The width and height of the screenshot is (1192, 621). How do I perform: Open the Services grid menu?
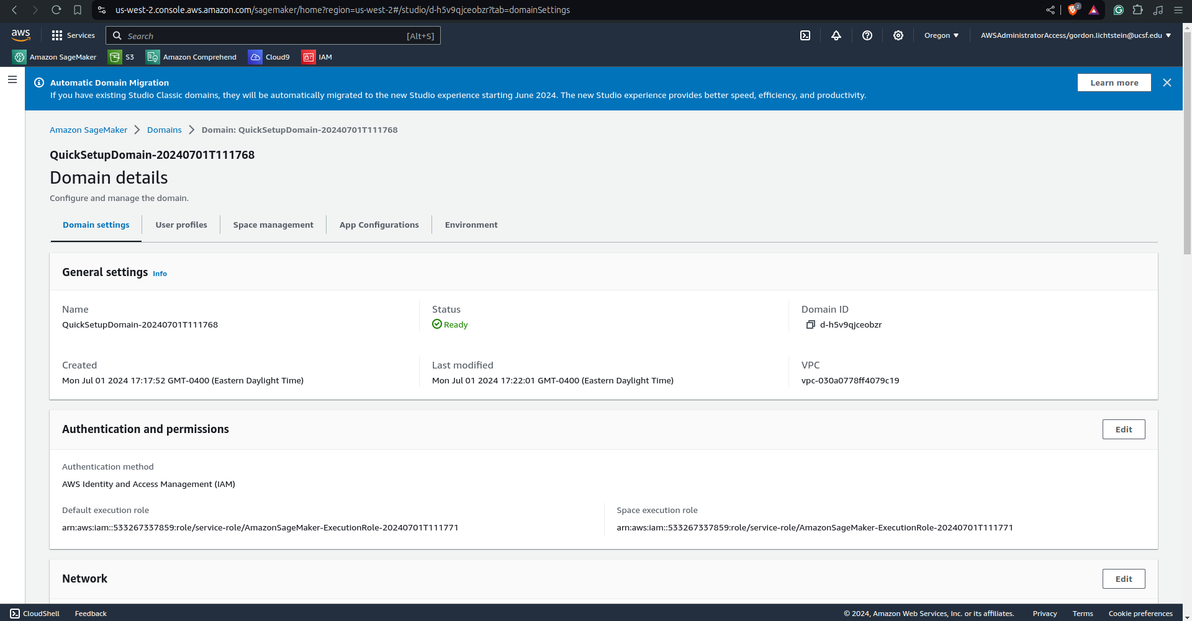pyautogui.click(x=73, y=35)
